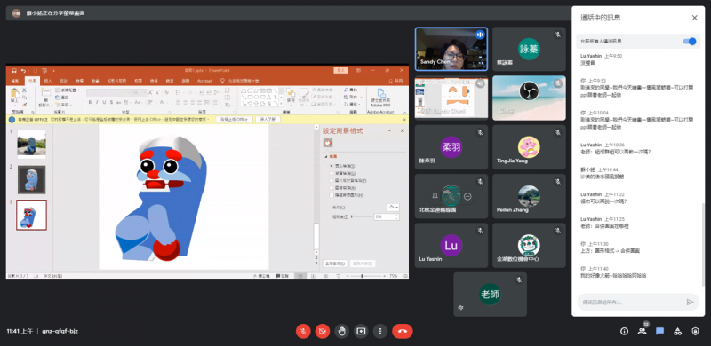This screenshot has width=711, height=346.
Task: Click the Fill paint bucket icon in format pane
Action: pos(328,143)
